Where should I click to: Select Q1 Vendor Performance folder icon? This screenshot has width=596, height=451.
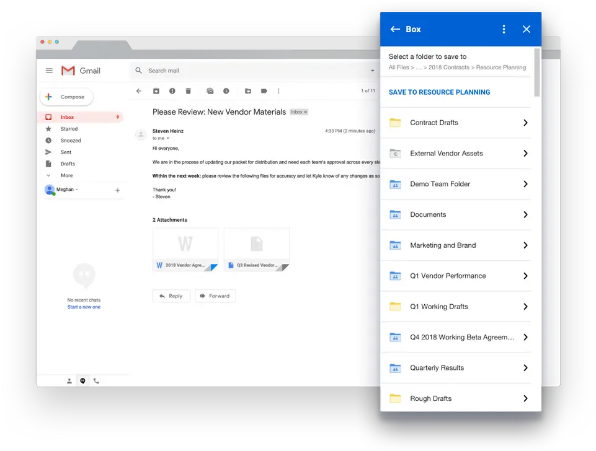coord(395,276)
